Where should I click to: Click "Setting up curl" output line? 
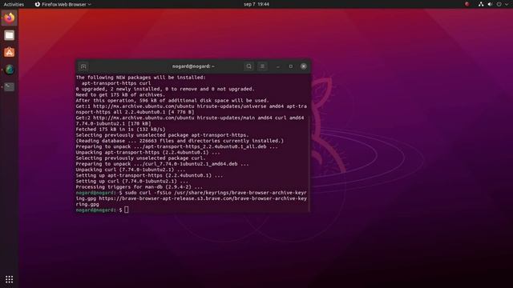point(131,182)
